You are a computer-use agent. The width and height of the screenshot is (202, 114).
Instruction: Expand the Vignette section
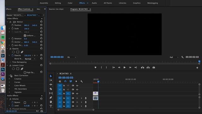click(9, 92)
